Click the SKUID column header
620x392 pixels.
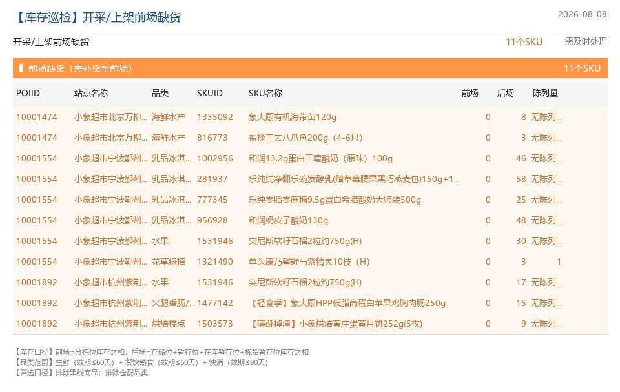coord(209,93)
